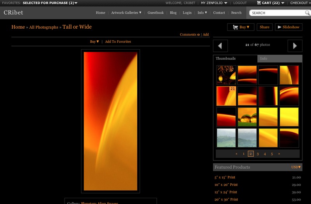Jump to the last thumbnails page arrow

click(x=279, y=154)
